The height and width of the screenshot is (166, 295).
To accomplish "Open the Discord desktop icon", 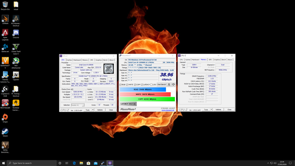I will point(16,34).
